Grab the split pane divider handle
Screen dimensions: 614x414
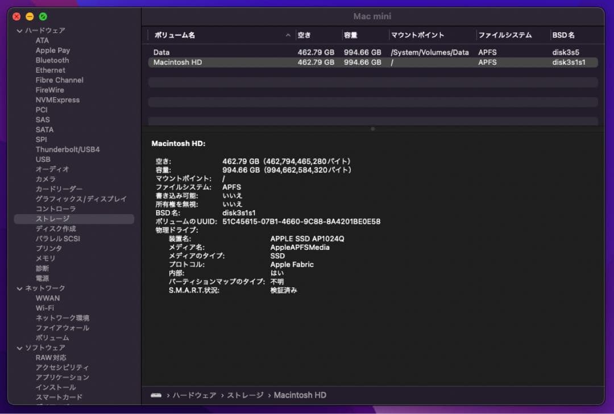pyautogui.click(x=372, y=129)
